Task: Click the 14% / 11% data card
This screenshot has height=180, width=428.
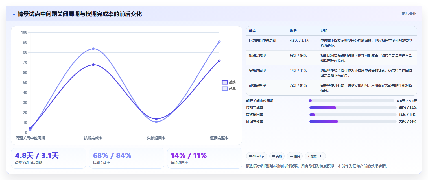Action: click(x=205, y=158)
